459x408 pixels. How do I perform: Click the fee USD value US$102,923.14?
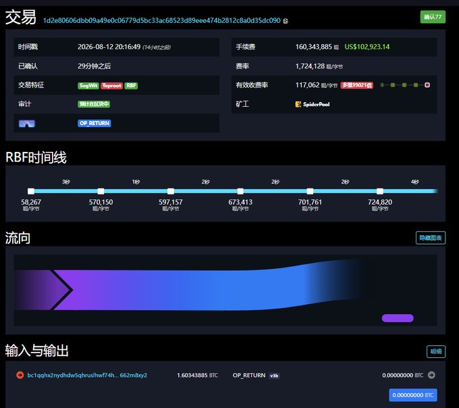pos(367,47)
